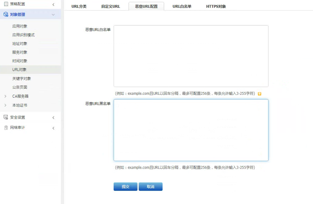Expand the 网络审计 menu arrow
The height and width of the screenshot is (204, 313).
pyautogui.click(x=53, y=128)
